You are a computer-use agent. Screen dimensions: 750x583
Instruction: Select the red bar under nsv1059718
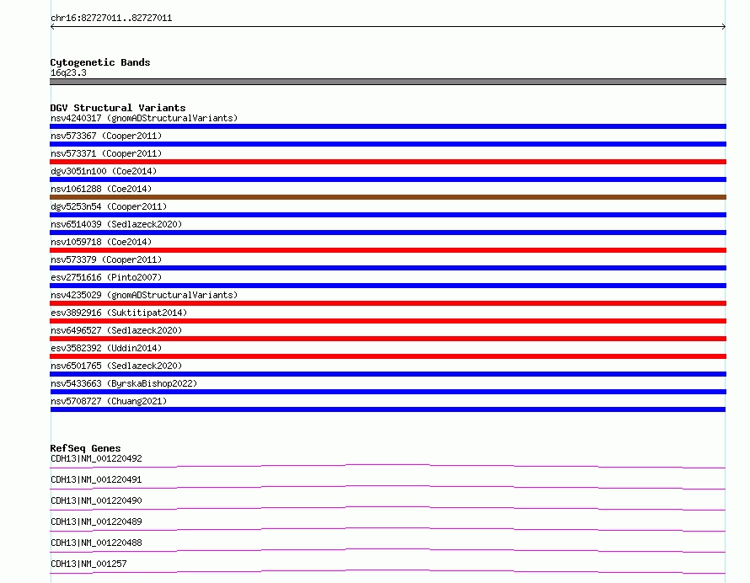point(388,250)
